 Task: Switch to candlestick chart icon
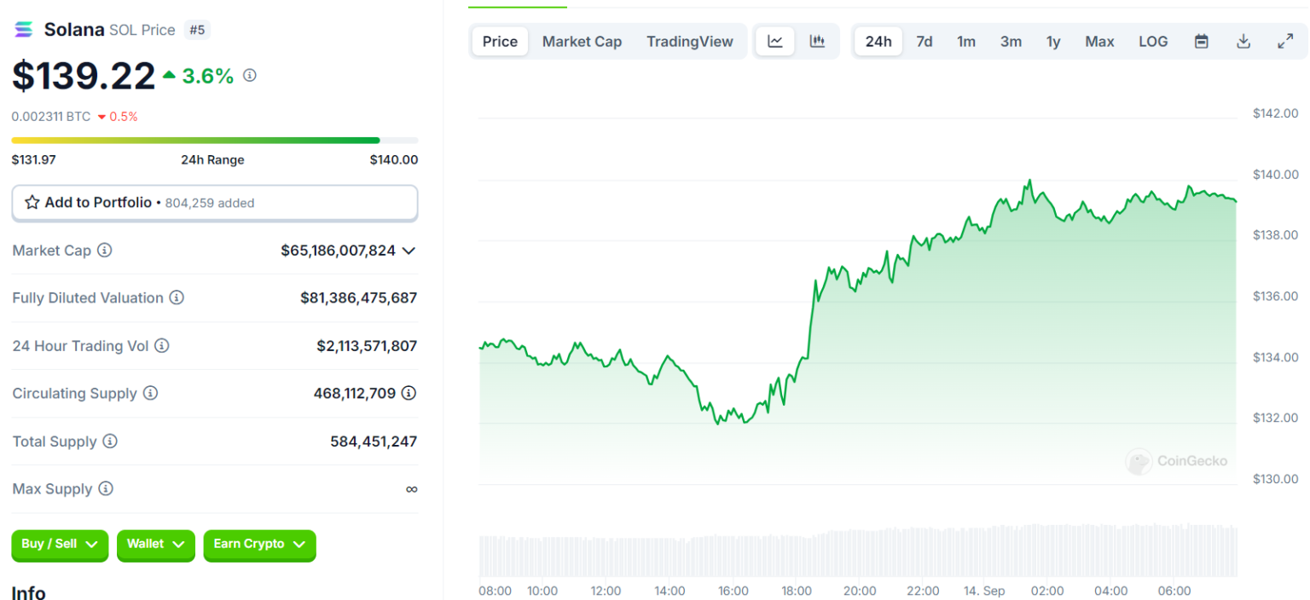(817, 41)
